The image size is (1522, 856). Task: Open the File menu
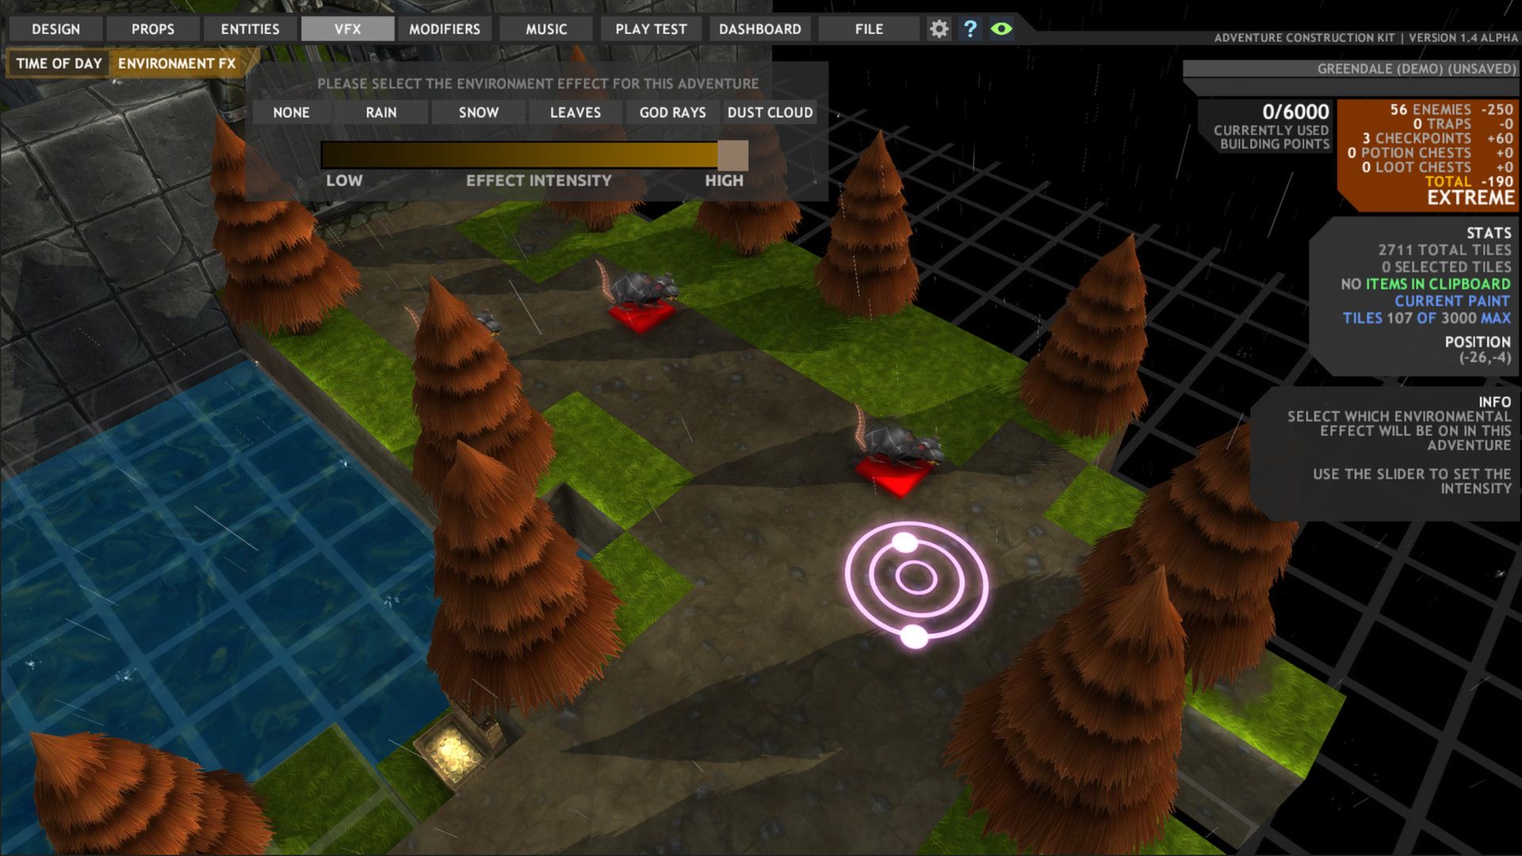tap(869, 29)
